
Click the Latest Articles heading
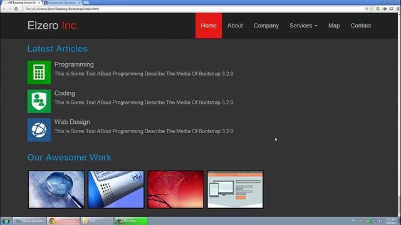(57, 49)
